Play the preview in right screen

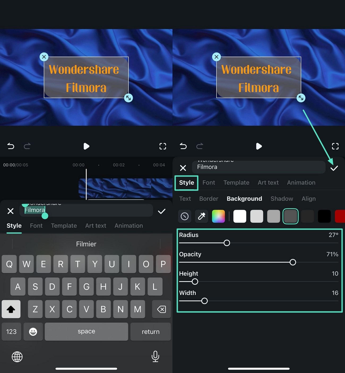coord(259,146)
